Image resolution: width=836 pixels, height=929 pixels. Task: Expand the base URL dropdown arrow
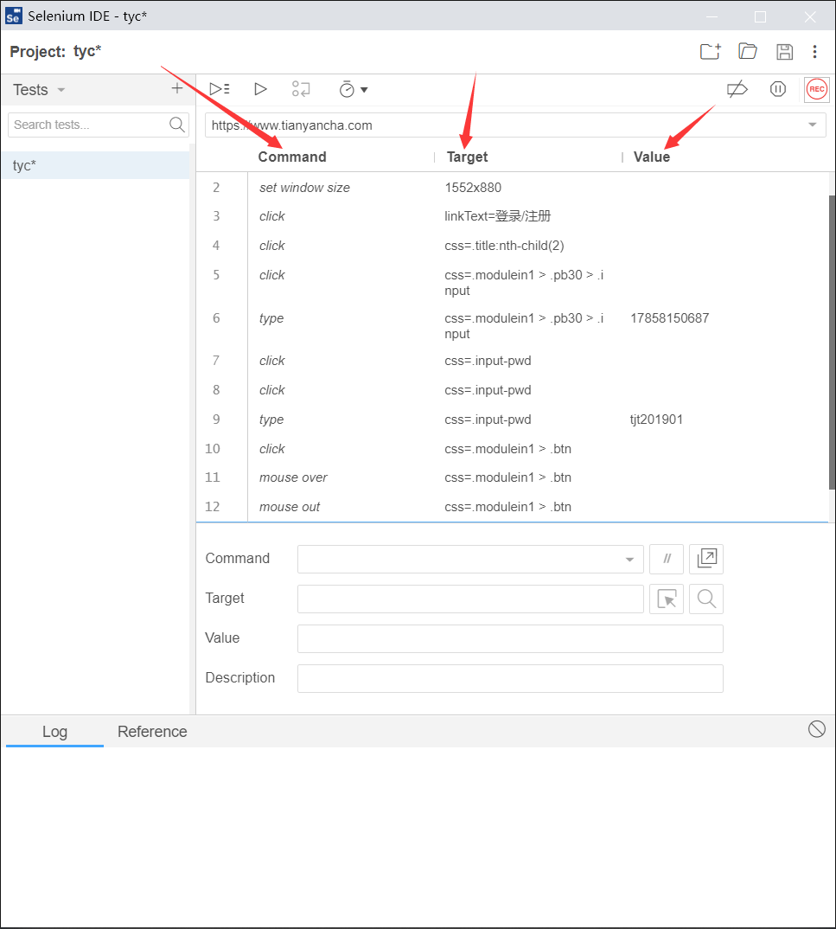pyautogui.click(x=813, y=125)
